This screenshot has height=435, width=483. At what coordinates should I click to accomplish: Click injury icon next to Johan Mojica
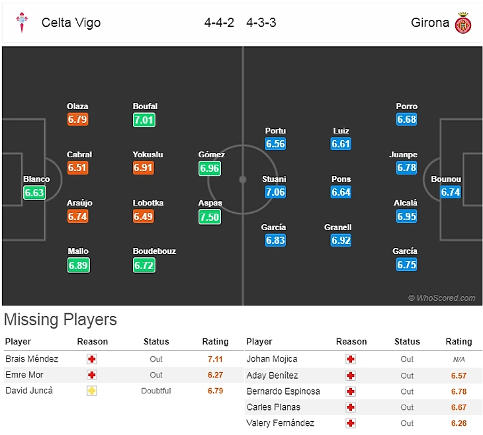coord(351,359)
